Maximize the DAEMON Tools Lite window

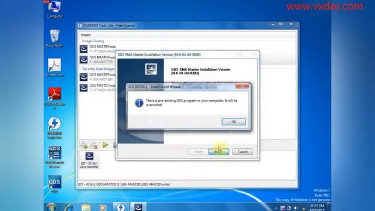click(281, 25)
